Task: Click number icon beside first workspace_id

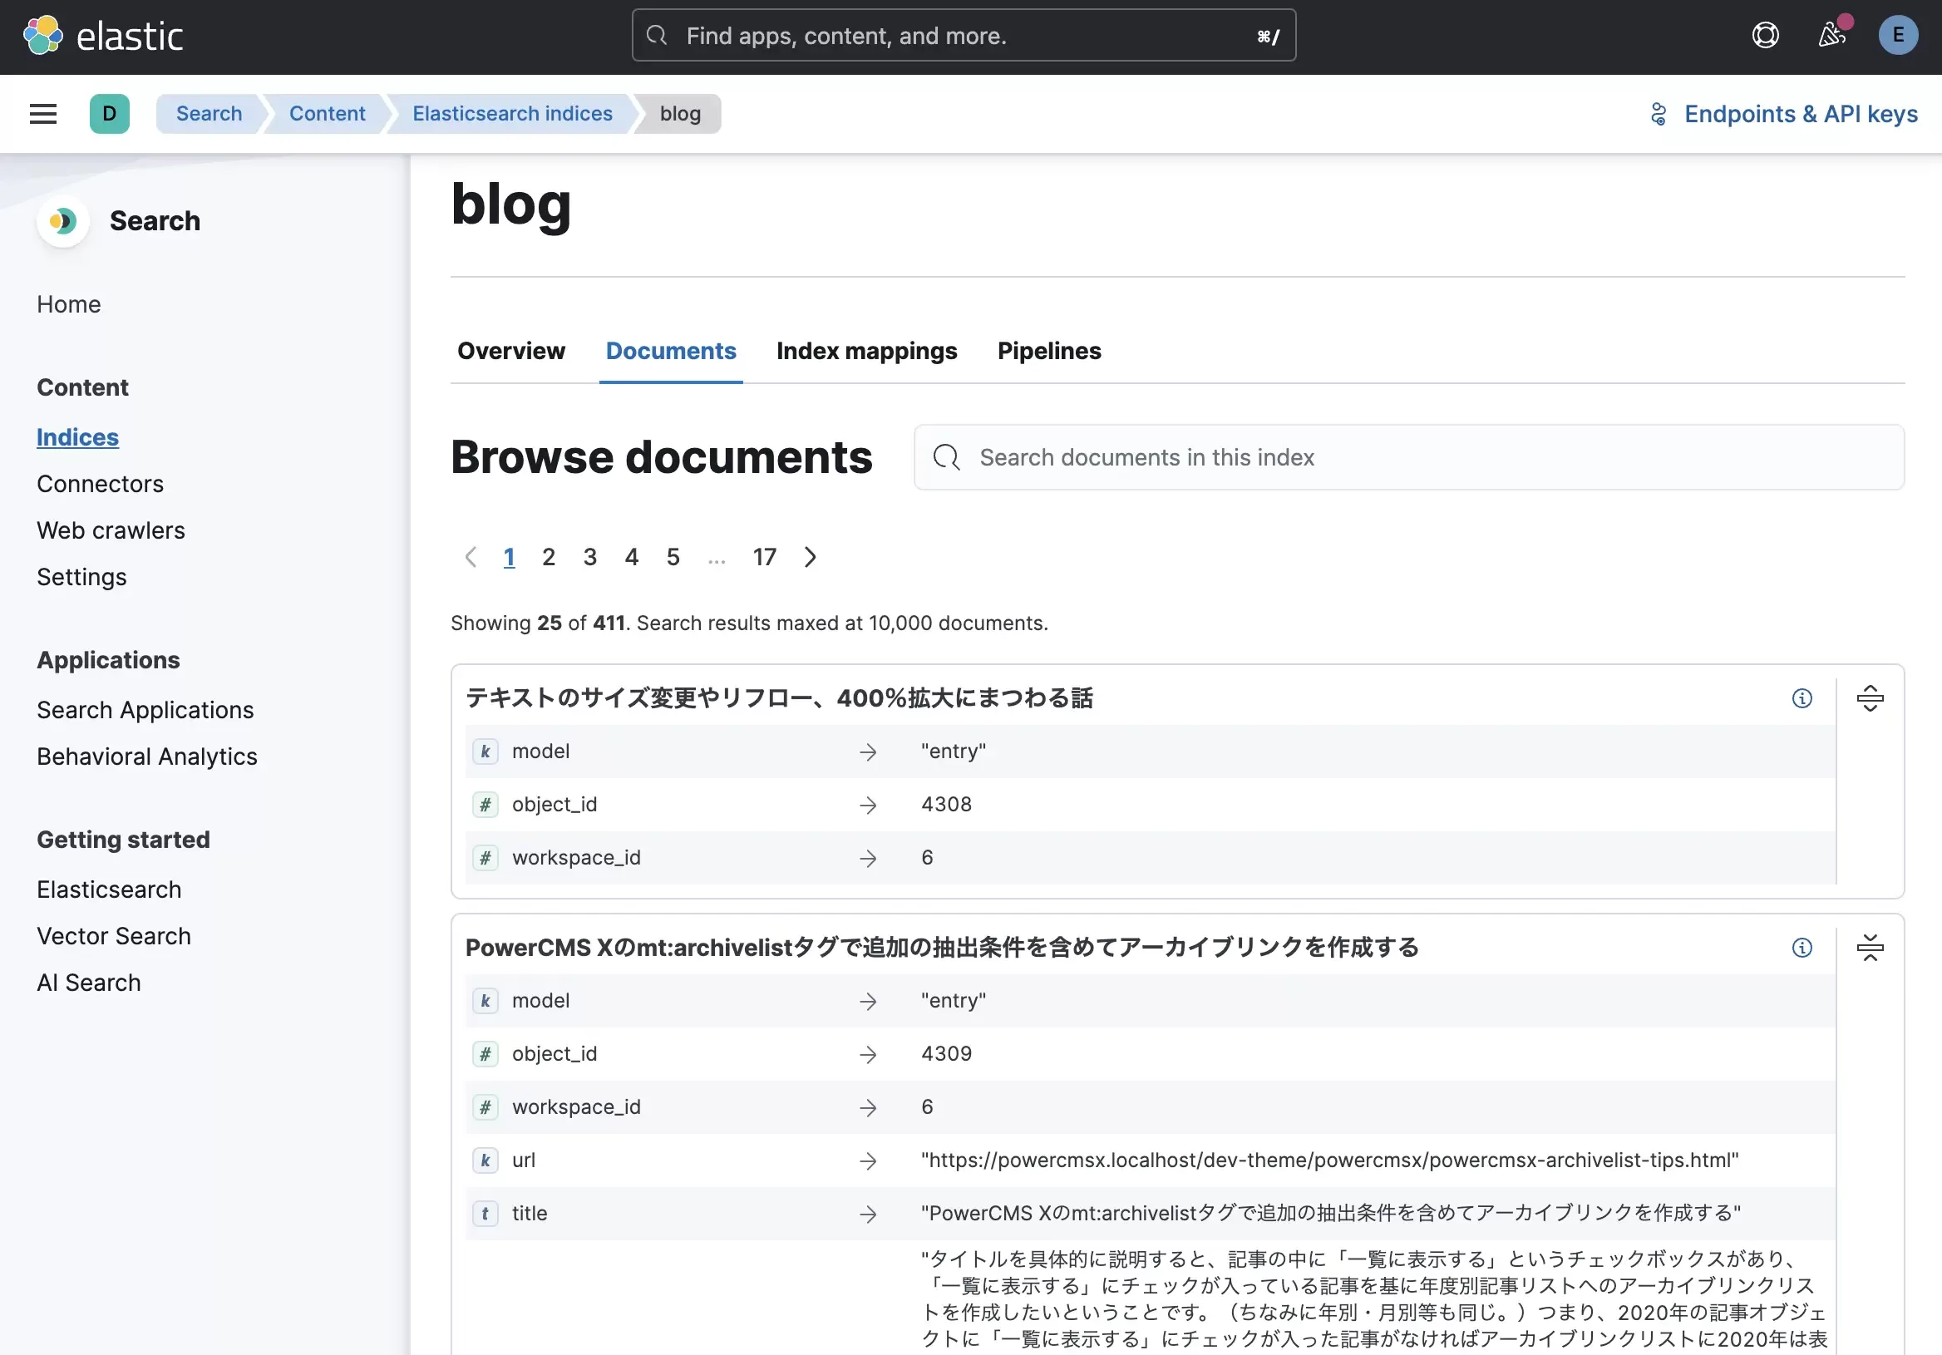Action: pos(485,858)
